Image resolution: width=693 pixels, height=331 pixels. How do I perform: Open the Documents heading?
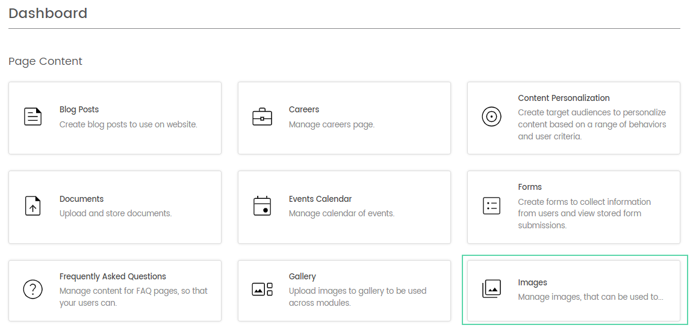click(x=82, y=199)
